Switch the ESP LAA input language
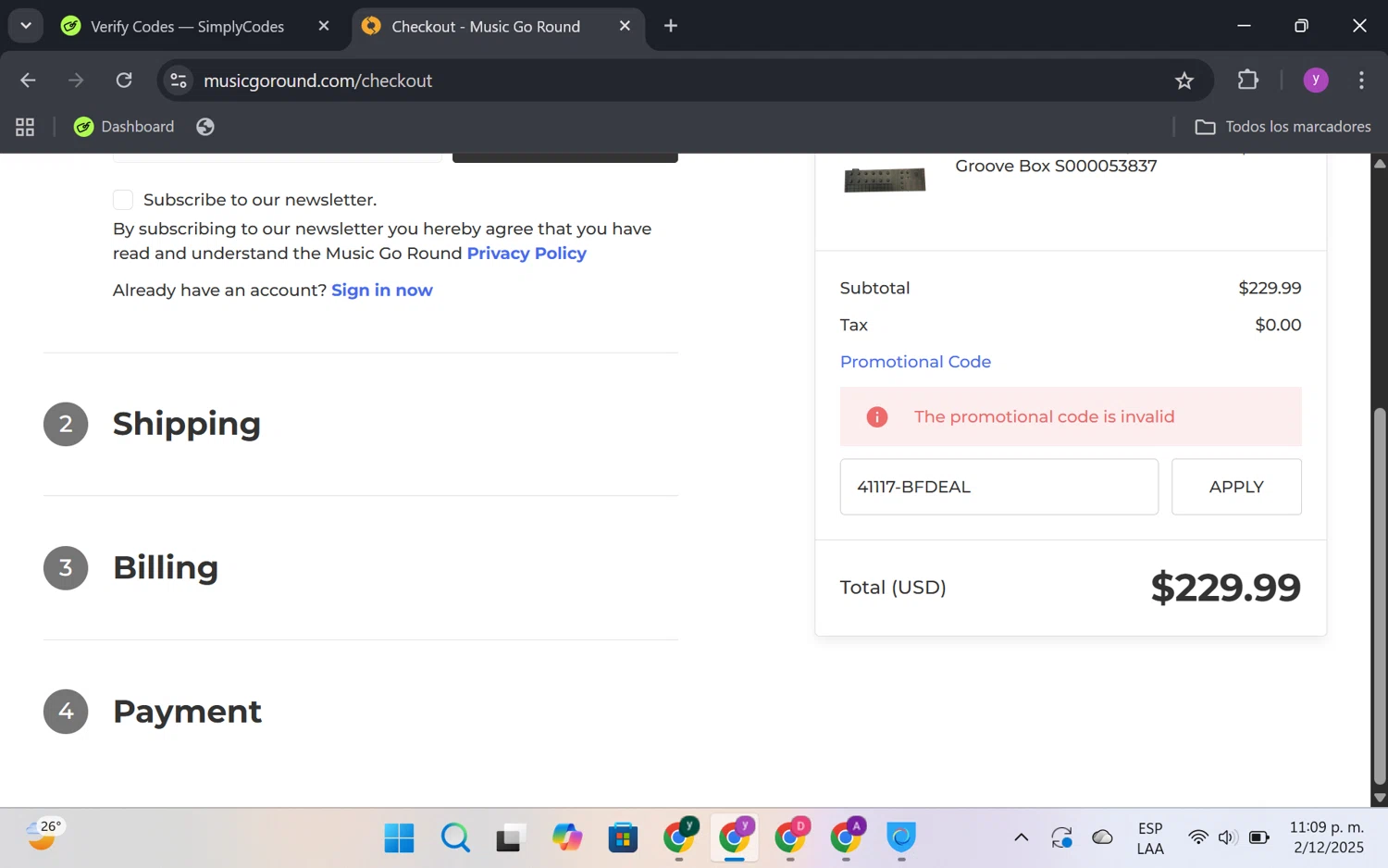The height and width of the screenshot is (868, 1388). [x=1150, y=838]
